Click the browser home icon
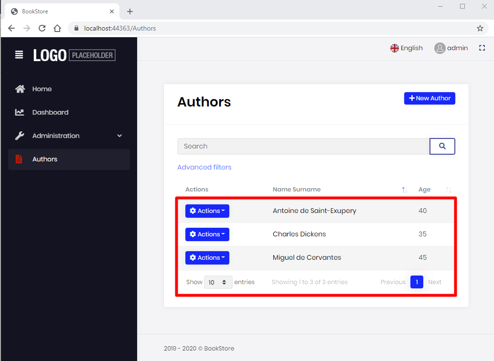Screen dimensions: 494x361 click(57, 28)
